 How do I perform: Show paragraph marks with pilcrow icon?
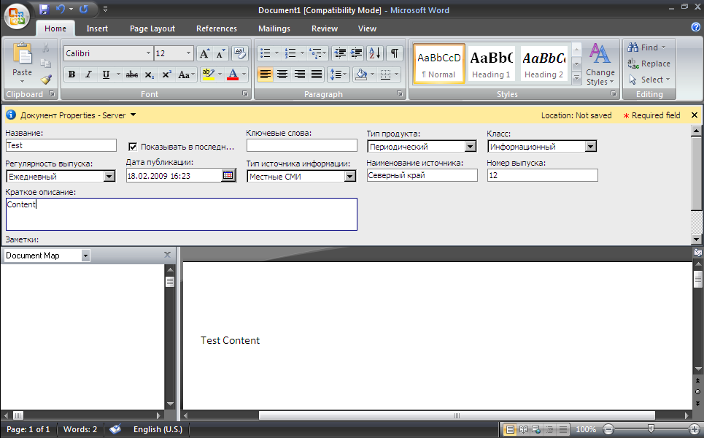394,53
